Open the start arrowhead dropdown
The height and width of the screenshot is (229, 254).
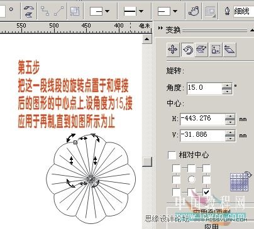coord(107,11)
